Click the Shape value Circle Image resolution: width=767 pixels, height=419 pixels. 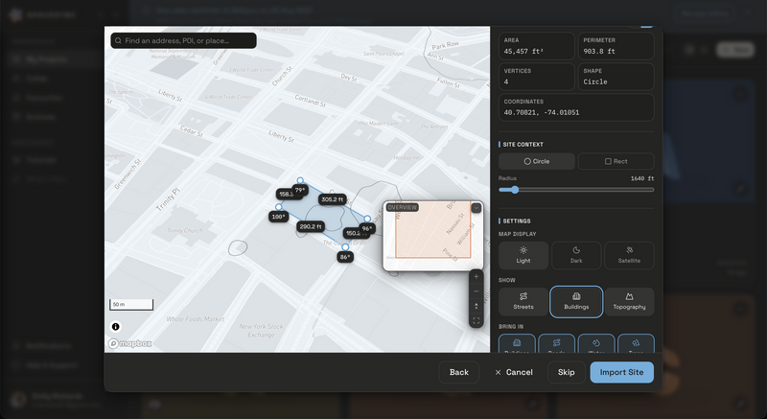coord(595,81)
